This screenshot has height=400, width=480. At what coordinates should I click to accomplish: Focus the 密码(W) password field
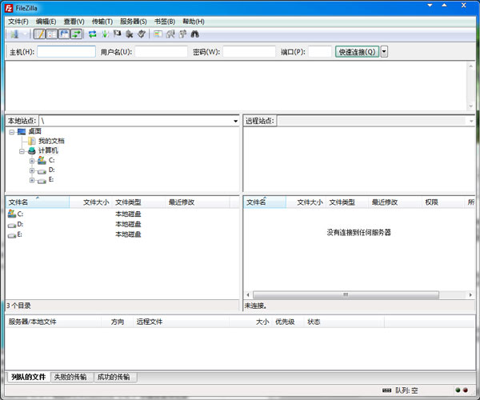(x=249, y=51)
